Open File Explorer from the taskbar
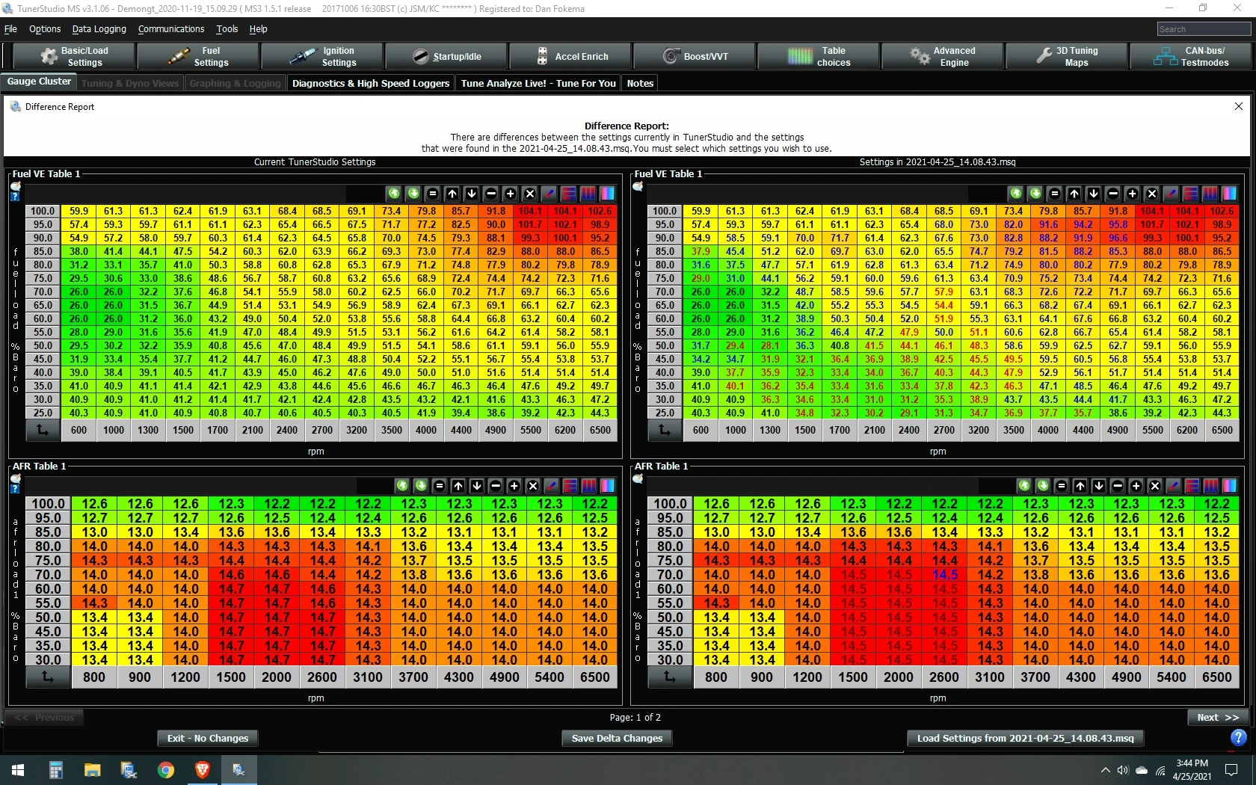Viewport: 1256px width, 785px height. coord(92,770)
